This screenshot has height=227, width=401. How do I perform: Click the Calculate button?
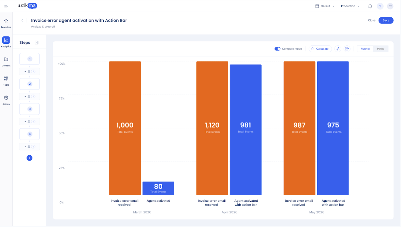point(320,48)
